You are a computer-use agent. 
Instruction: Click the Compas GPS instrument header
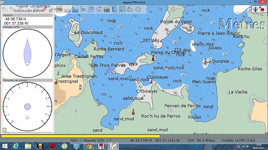(27, 27)
